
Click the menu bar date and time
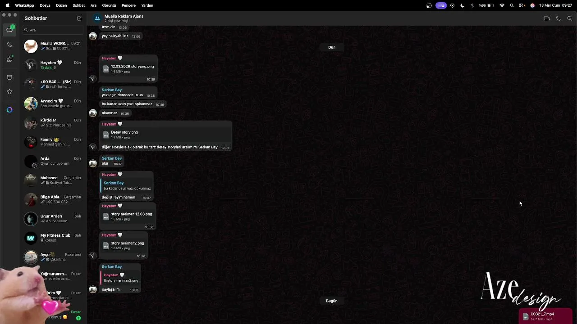pos(555,5)
